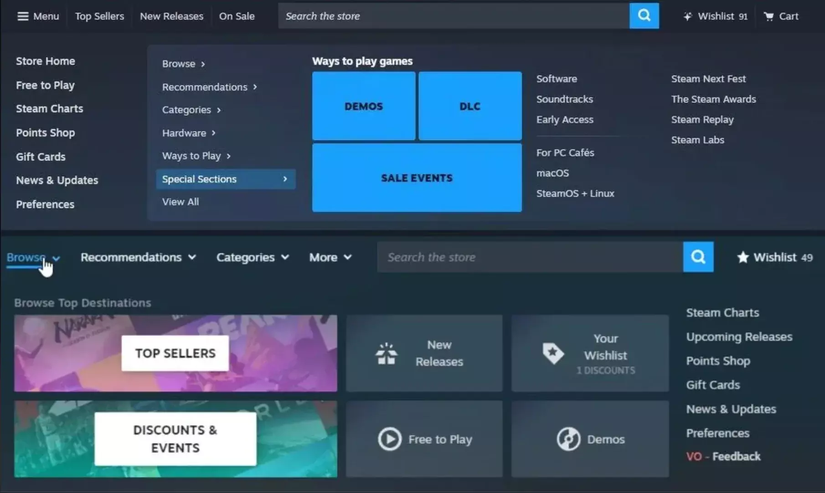The width and height of the screenshot is (825, 493).
Task: Open the Steam Replay link
Action: pyautogui.click(x=702, y=119)
